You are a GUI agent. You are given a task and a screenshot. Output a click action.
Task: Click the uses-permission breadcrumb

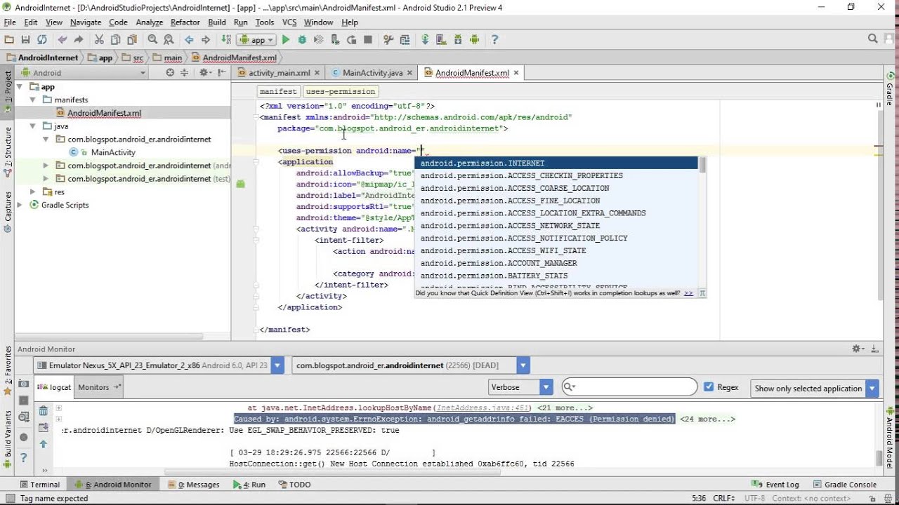[341, 91]
